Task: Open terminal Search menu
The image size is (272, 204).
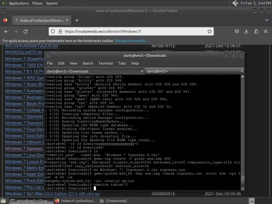Action: (x=88, y=63)
